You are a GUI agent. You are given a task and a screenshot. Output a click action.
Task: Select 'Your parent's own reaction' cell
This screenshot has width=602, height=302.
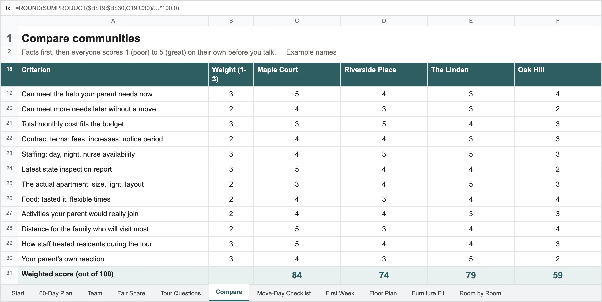pos(113,259)
